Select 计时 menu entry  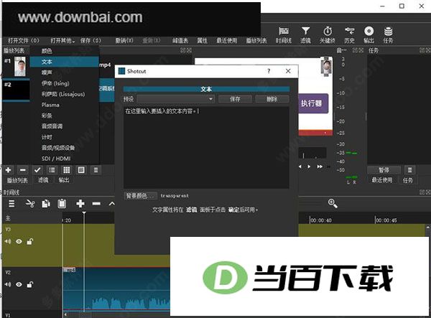point(65,137)
